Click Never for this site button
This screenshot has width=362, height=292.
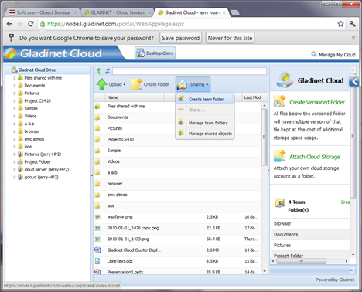pos(230,38)
